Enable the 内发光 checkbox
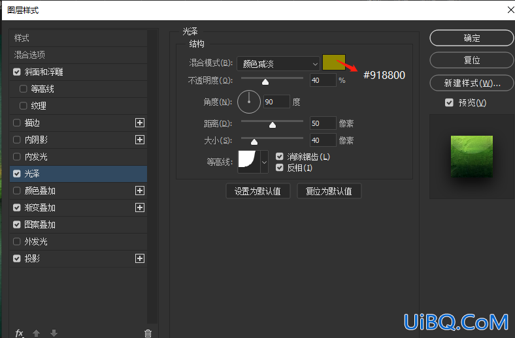The image size is (515, 338). coord(17,157)
